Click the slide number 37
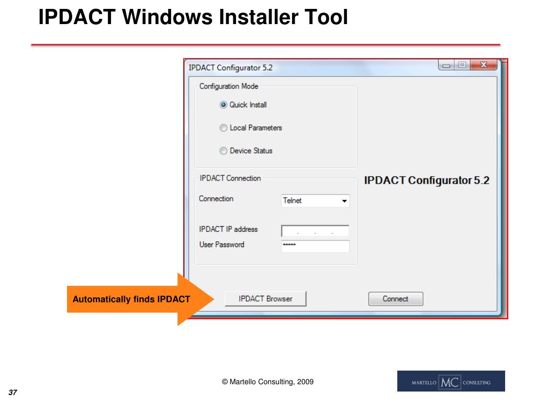Viewport: 536px width, 402px height. coord(13,393)
